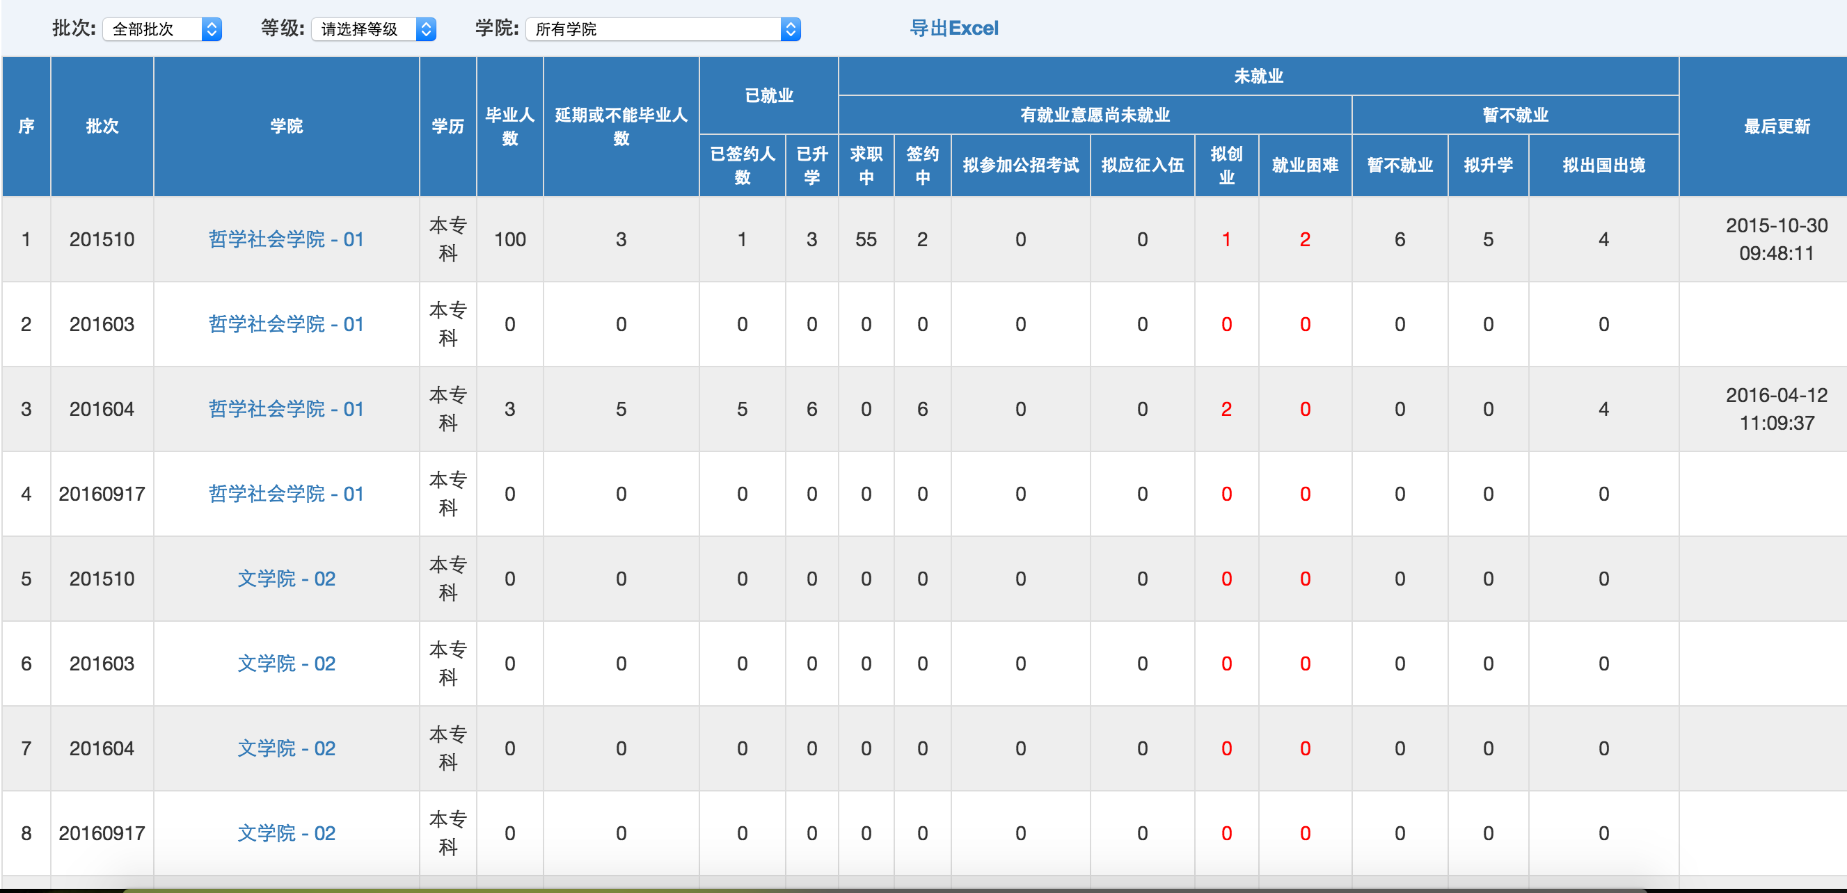Open 文学院 - 02 link in row 5
The image size is (1847, 893).
pyautogui.click(x=286, y=579)
